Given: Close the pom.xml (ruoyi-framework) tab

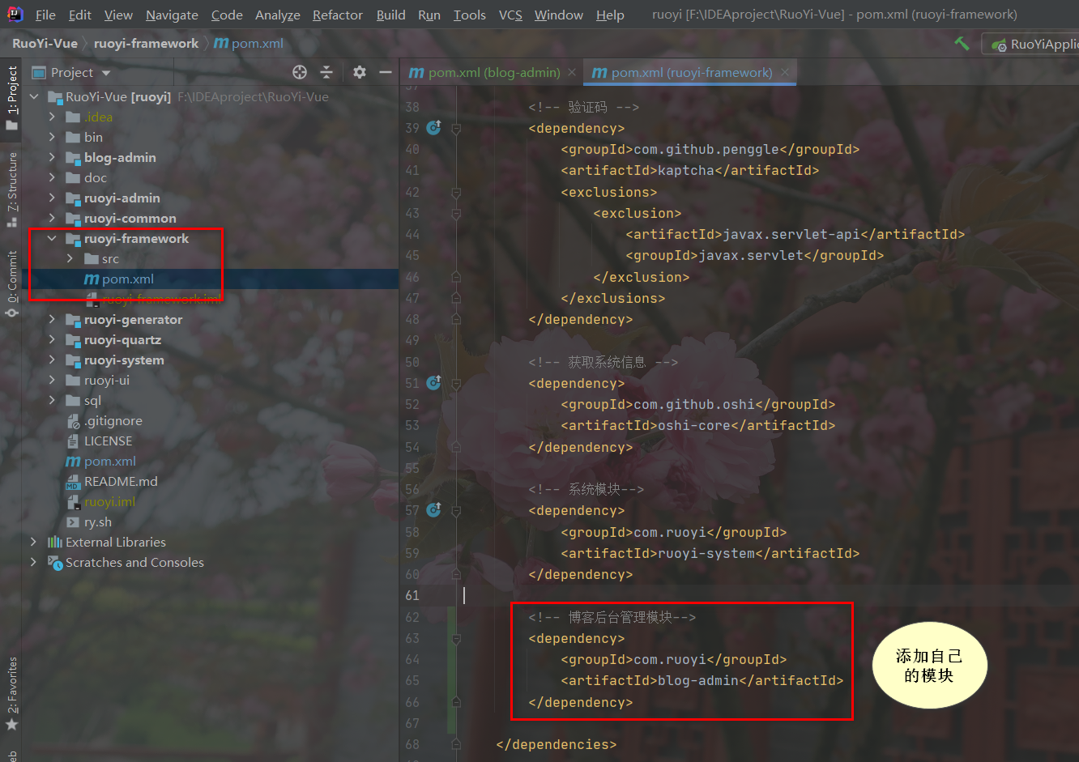Looking at the screenshot, I should pos(784,72).
